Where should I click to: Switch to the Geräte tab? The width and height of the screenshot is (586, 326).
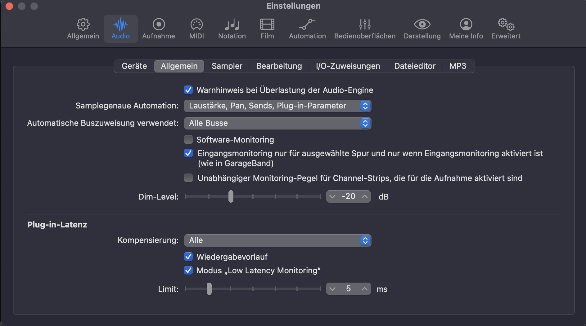click(x=134, y=66)
